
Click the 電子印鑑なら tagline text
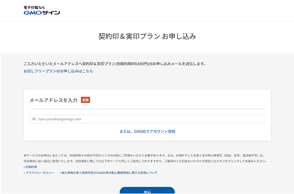[34, 7]
